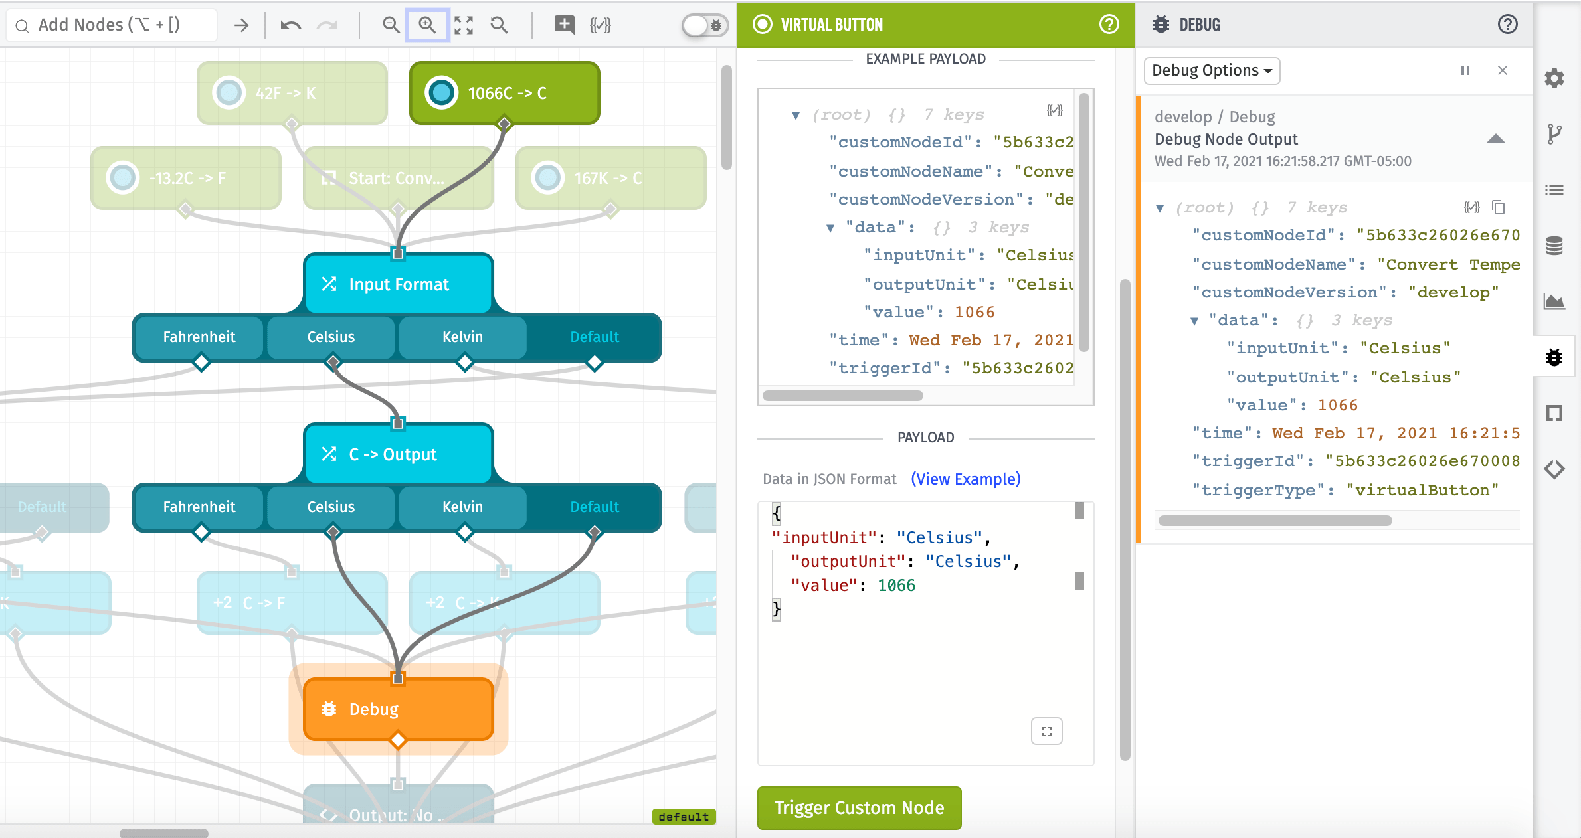
Task: Fit workflow to screen icon
Action: (x=463, y=25)
